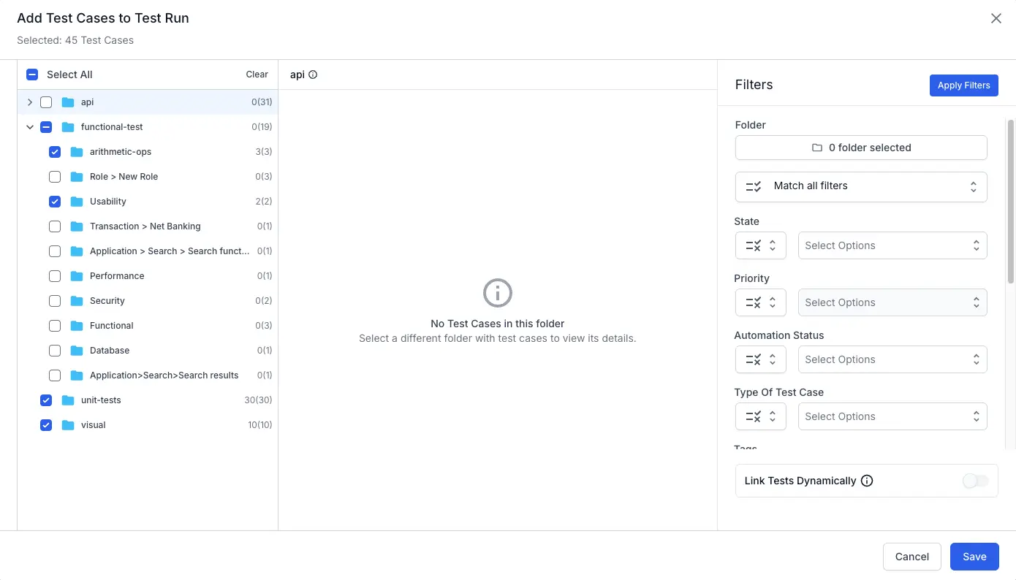Check the Performance folder checkbox
Screen dimensions: 1016x580
tap(55, 276)
